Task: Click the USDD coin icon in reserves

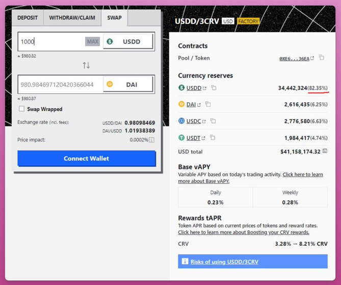Action: click(181, 88)
